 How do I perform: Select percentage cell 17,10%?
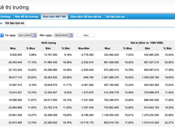coord(32,62)
